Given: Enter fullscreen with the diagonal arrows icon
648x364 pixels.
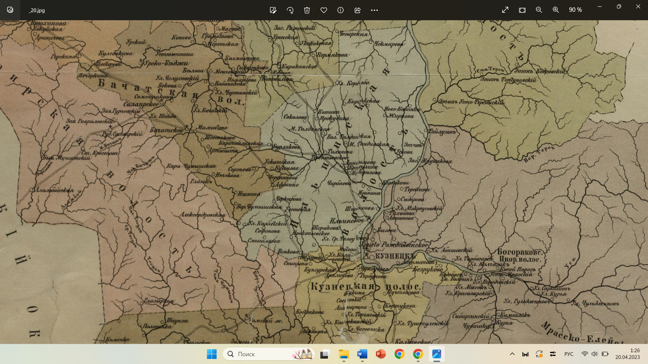Looking at the screenshot, I should point(505,10).
